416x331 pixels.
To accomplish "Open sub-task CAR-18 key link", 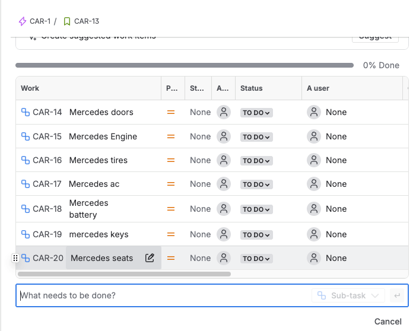I will click(47, 209).
